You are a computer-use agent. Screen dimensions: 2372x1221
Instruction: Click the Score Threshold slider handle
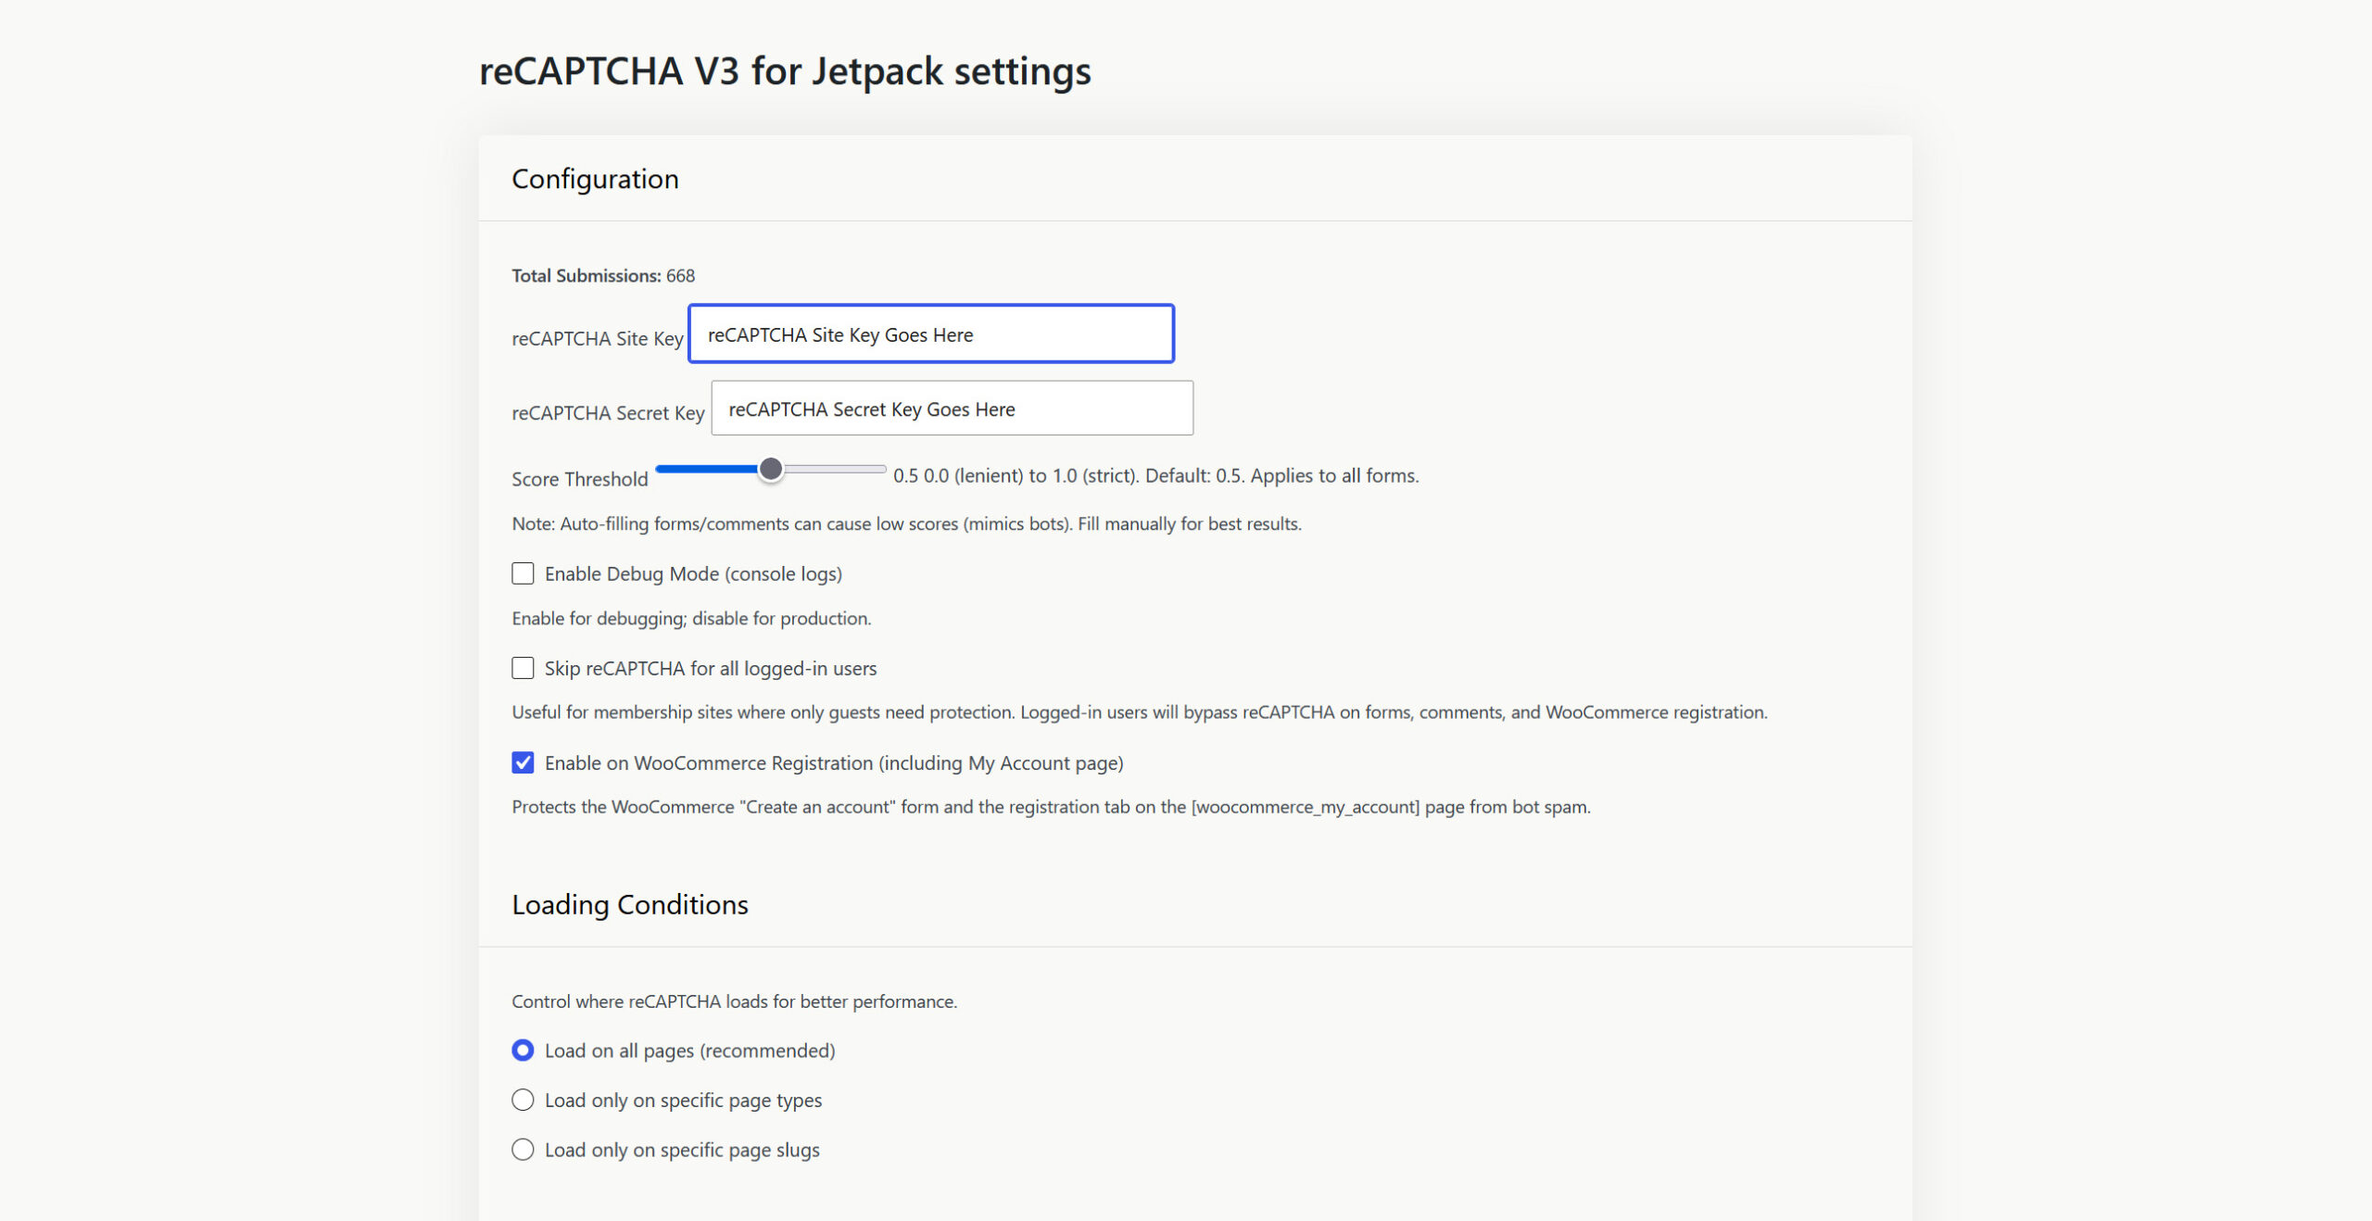point(770,470)
